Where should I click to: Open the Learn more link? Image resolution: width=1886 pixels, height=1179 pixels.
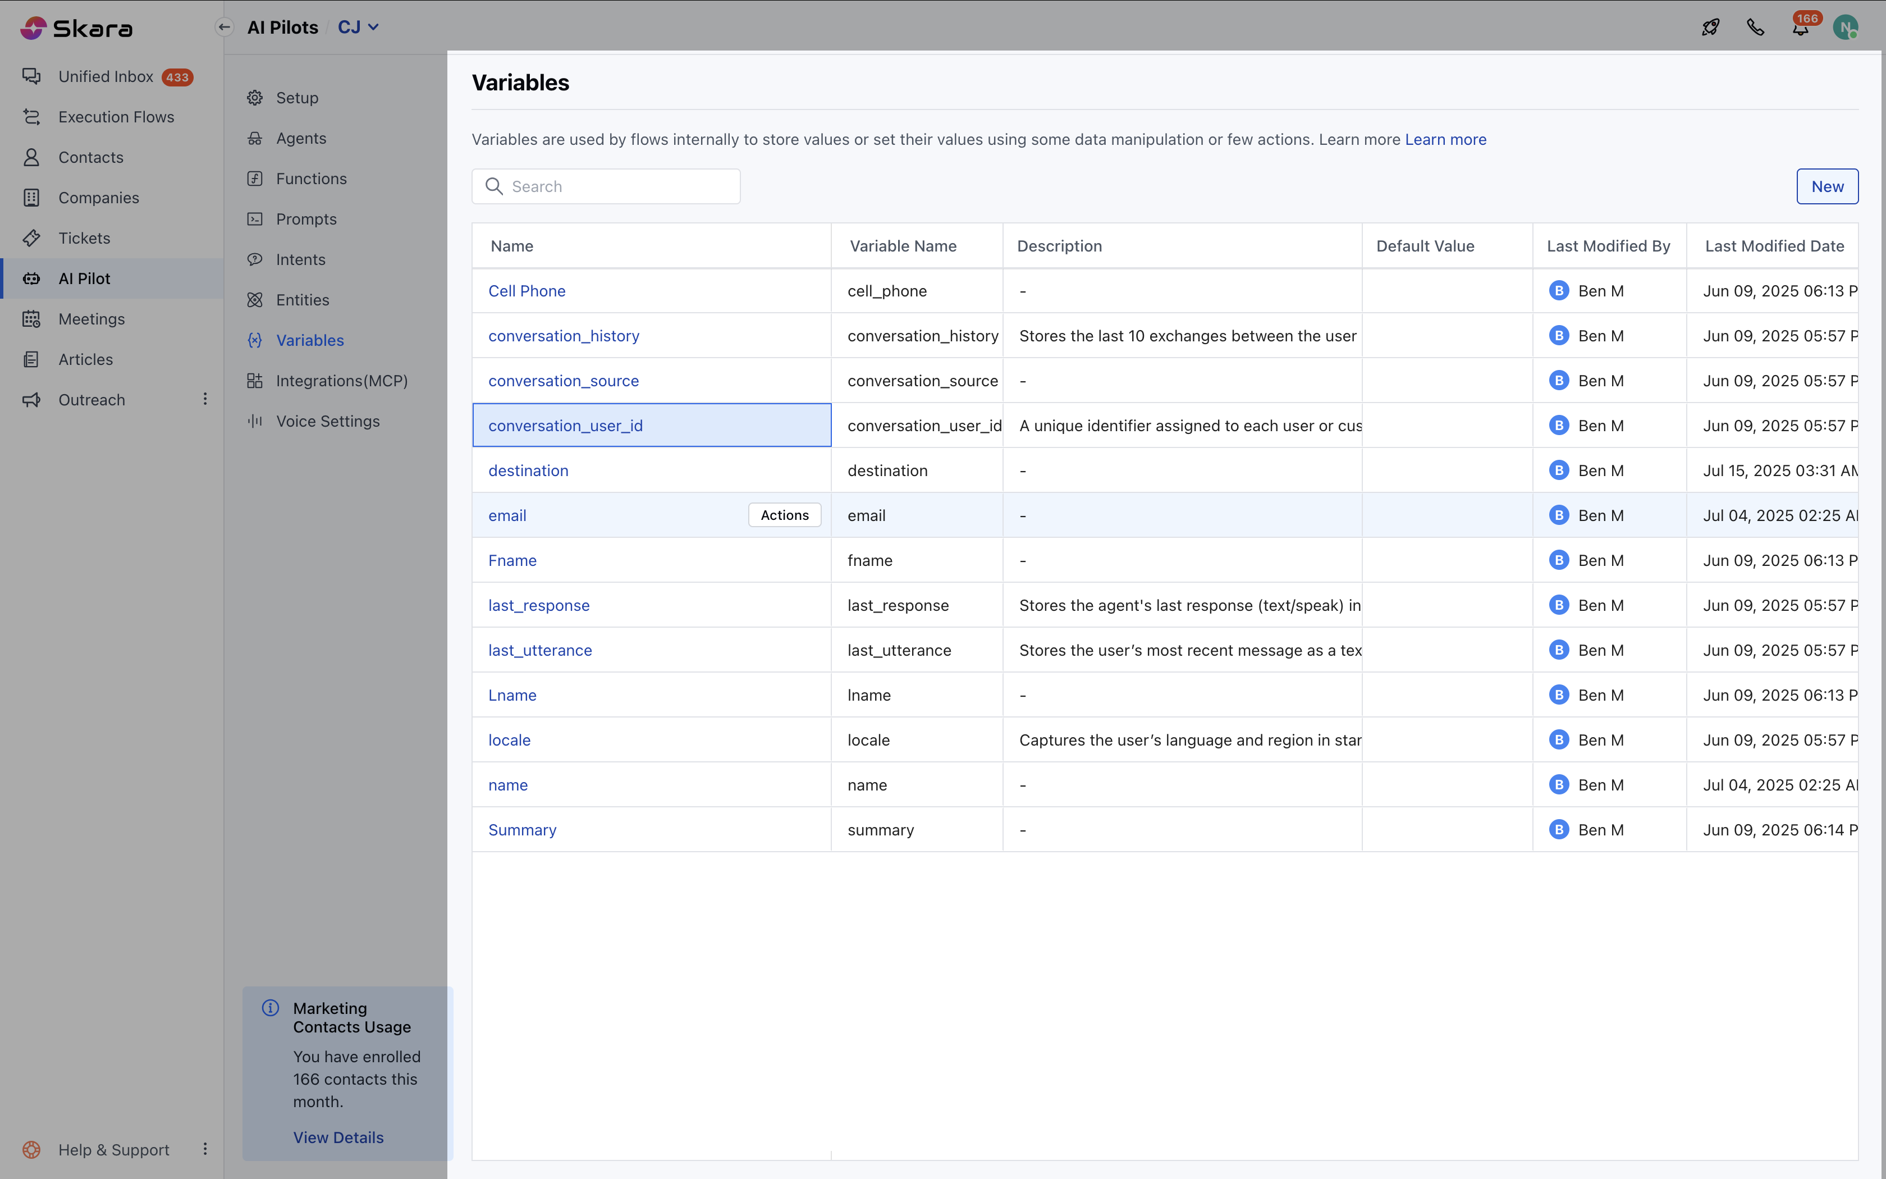1445,140
